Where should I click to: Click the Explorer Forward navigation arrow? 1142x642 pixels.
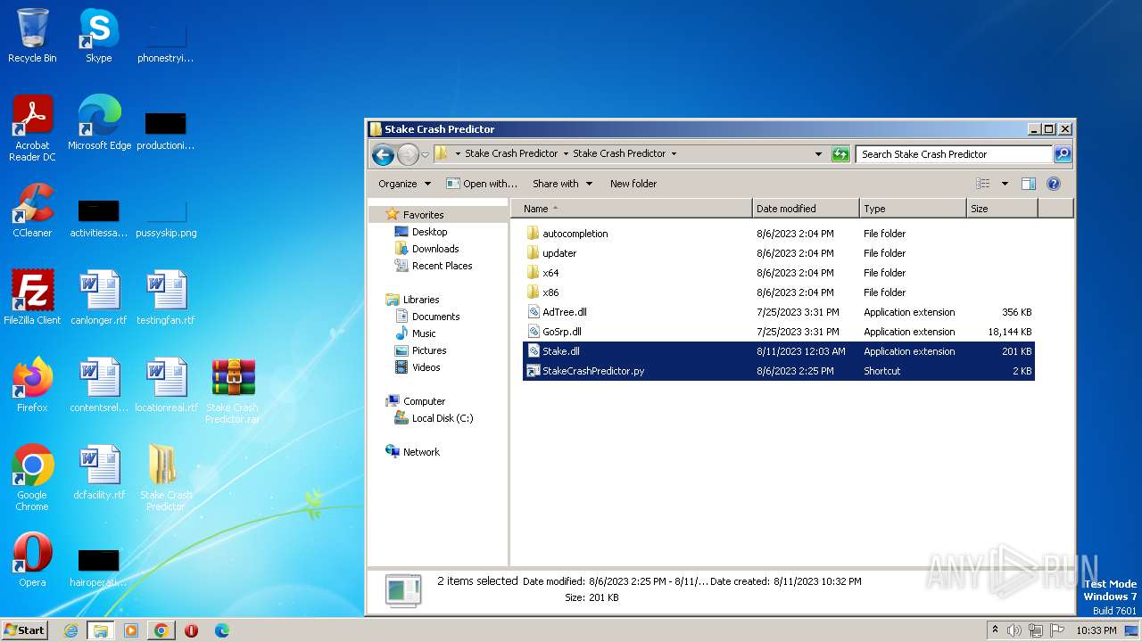tap(408, 154)
